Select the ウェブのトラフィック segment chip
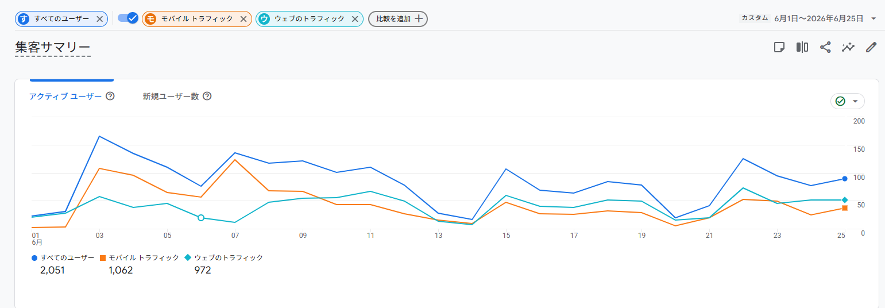The image size is (885, 308). tap(310, 19)
